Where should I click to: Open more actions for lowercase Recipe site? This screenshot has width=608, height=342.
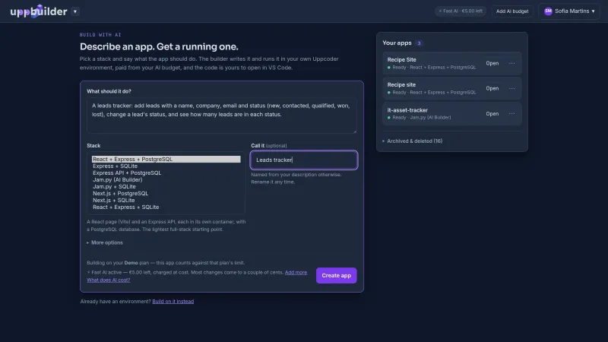pyautogui.click(x=511, y=88)
